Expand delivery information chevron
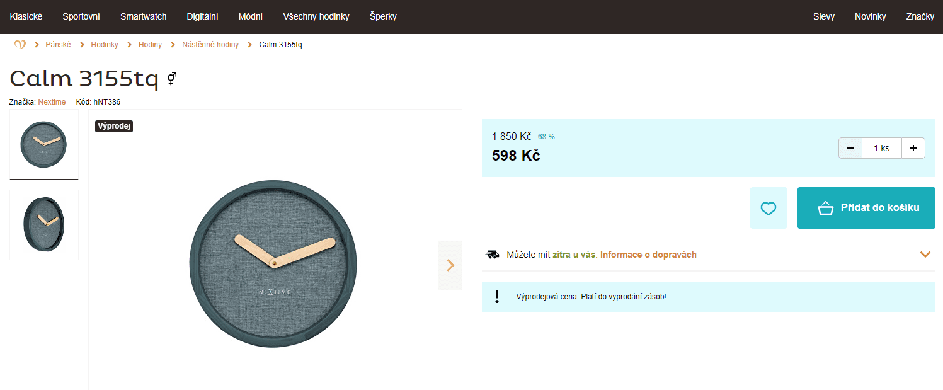This screenshot has height=390, width=943. point(925,255)
